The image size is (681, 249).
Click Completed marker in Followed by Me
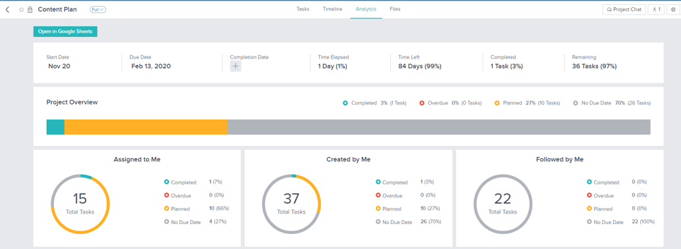[590, 182]
